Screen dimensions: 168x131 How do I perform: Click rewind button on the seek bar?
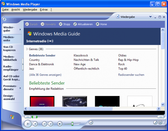coord(28,117)
